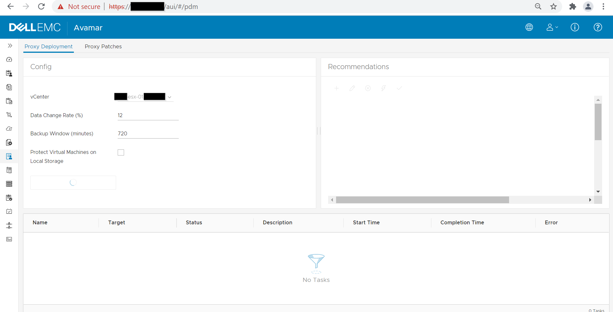This screenshot has height=312, width=613.
Task: Reload the page in the browser
Action: [41, 6]
